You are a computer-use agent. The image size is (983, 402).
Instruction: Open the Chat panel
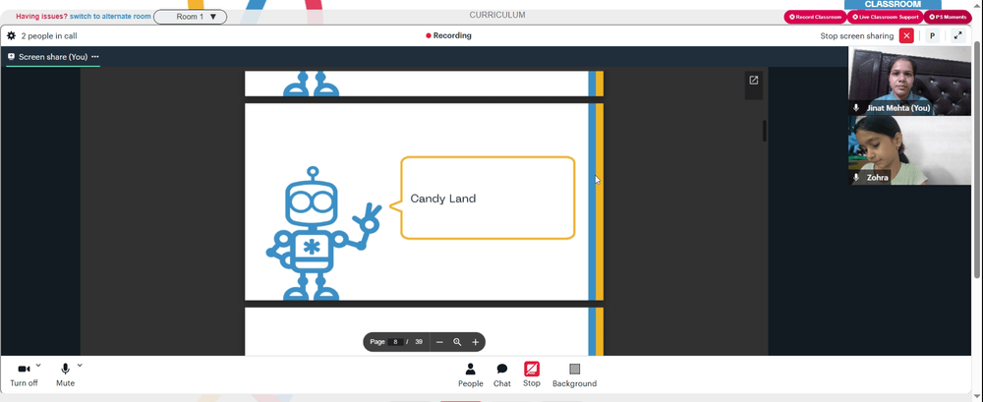point(502,375)
